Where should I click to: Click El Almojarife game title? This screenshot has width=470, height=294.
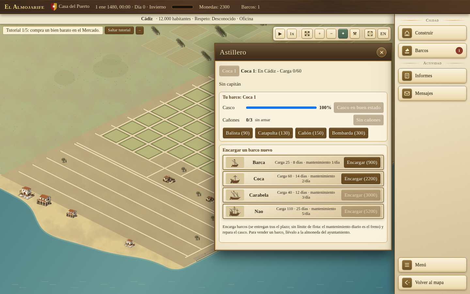click(x=24, y=7)
